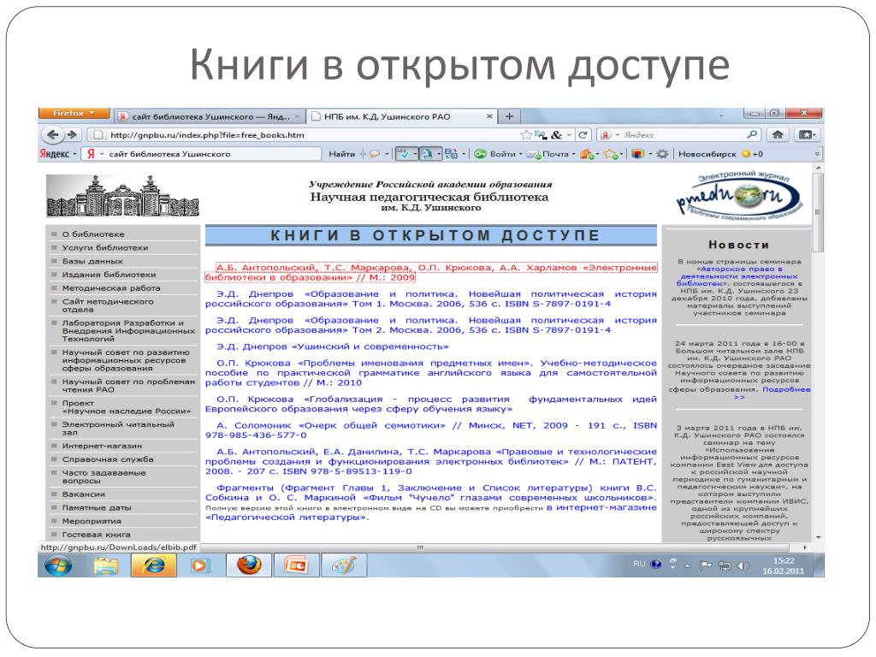Click the RU language indicator in tray
This screenshot has height=657, width=876.
click(x=639, y=565)
